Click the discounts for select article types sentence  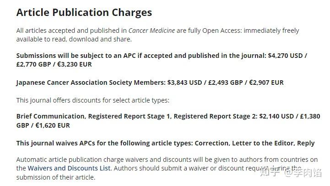92,100
